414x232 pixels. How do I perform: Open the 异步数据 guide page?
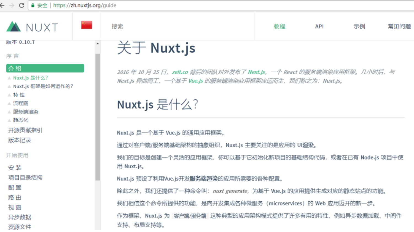(20, 217)
